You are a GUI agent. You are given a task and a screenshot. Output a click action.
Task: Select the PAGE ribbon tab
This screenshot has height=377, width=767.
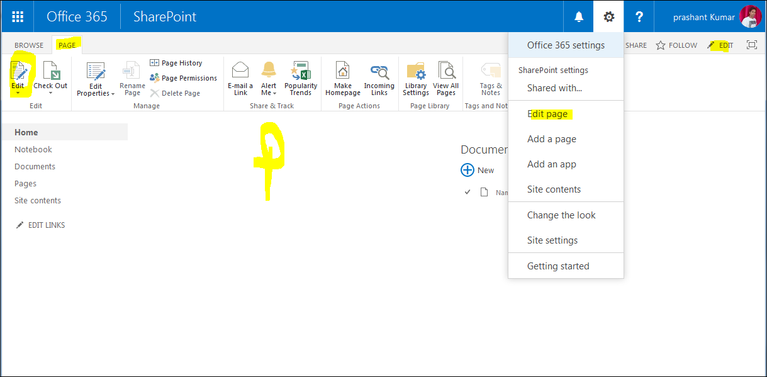point(67,45)
